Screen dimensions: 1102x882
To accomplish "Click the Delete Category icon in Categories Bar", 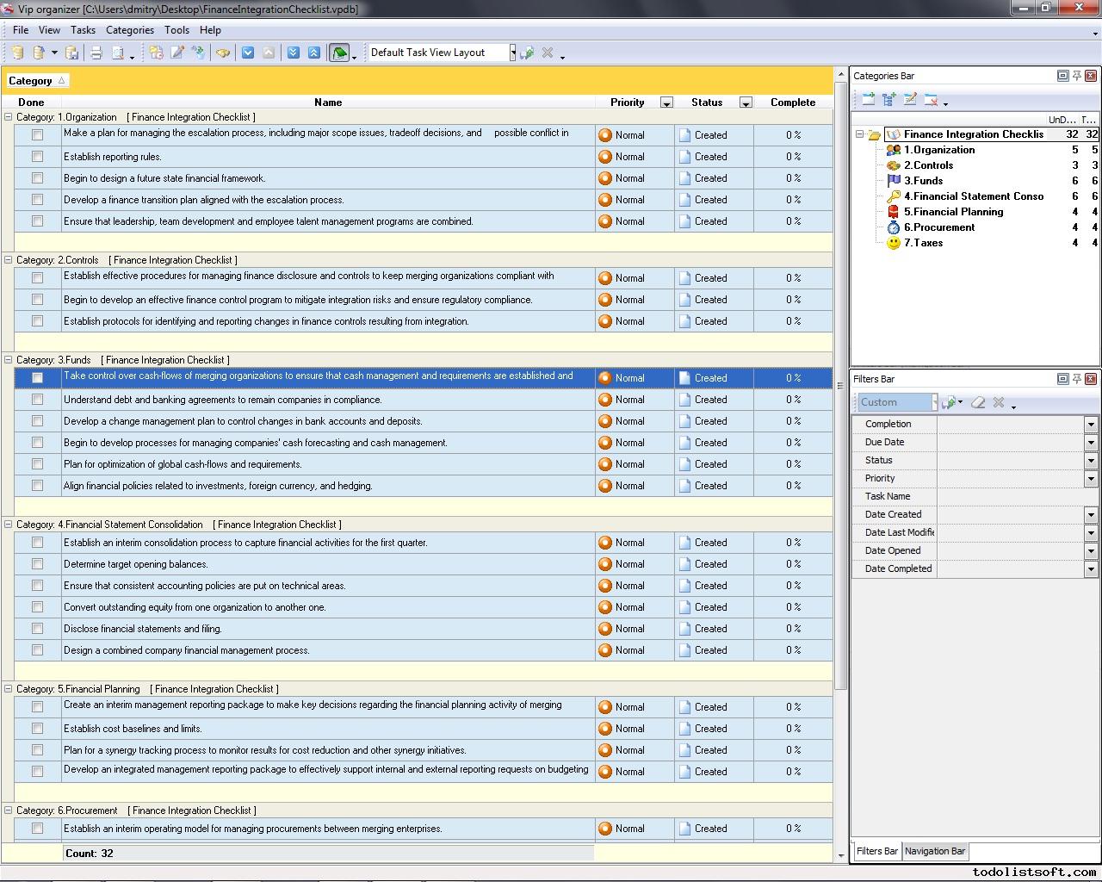I will pyautogui.click(x=931, y=100).
